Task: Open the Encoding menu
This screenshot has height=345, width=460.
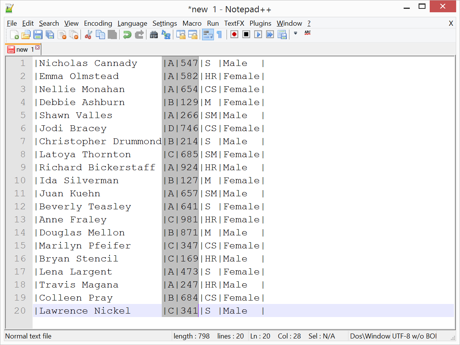Action: point(98,23)
